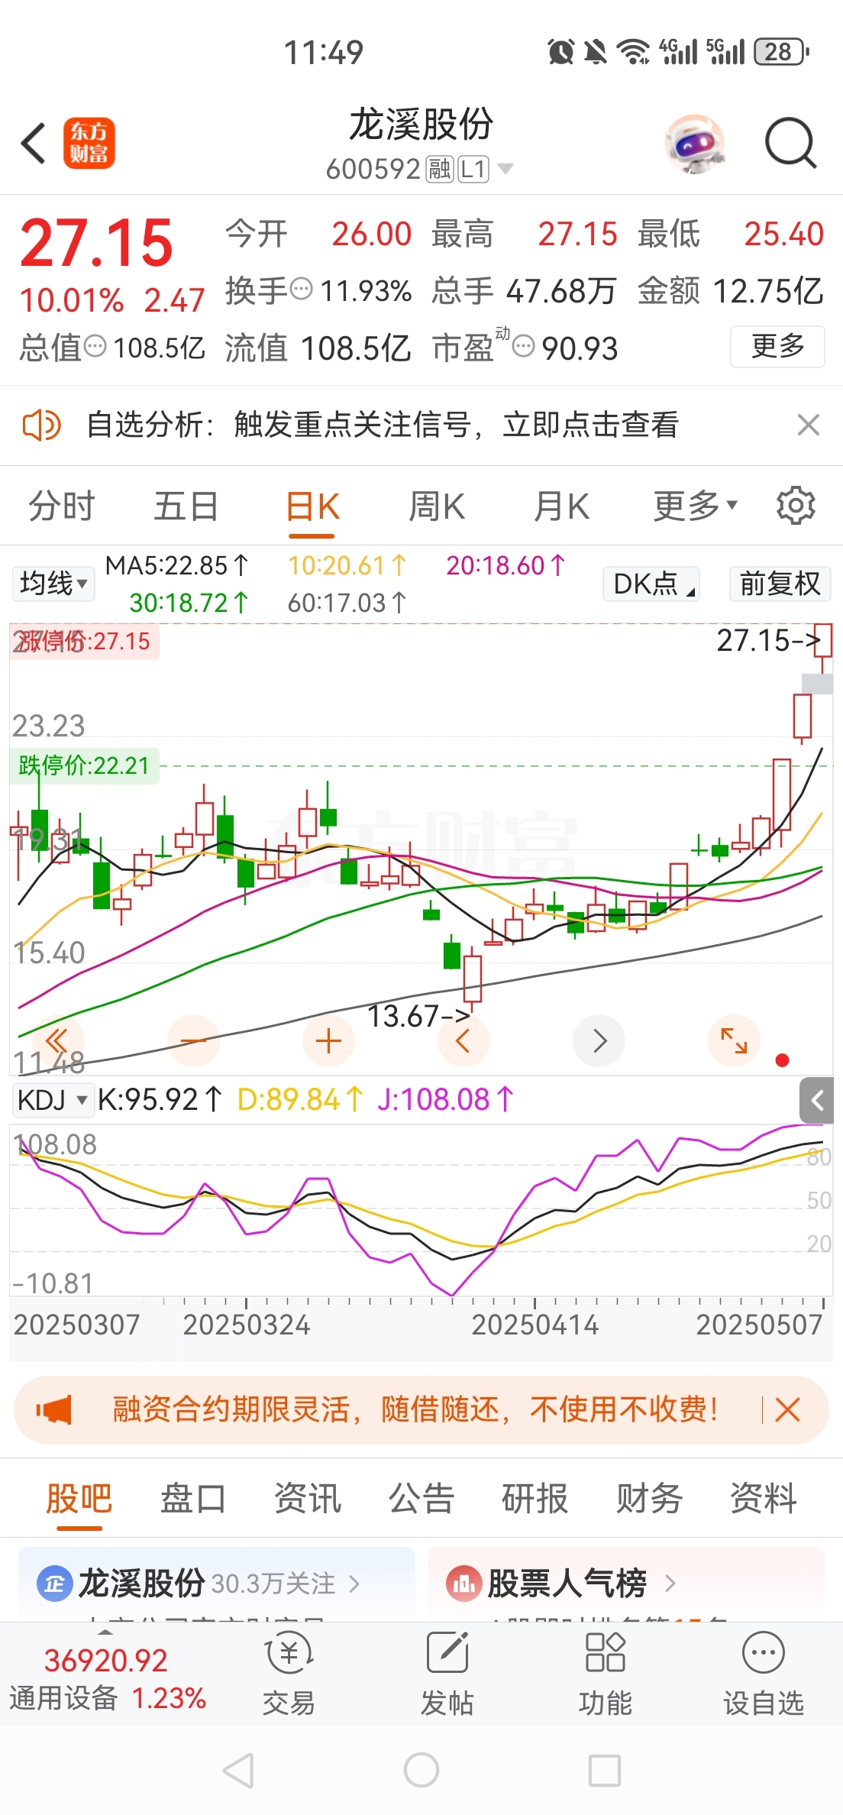Tap 设自选 to add watchlist

[x=764, y=1674]
